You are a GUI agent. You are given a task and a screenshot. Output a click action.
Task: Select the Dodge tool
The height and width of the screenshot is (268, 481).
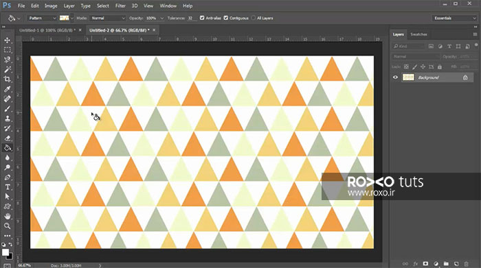point(7,167)
